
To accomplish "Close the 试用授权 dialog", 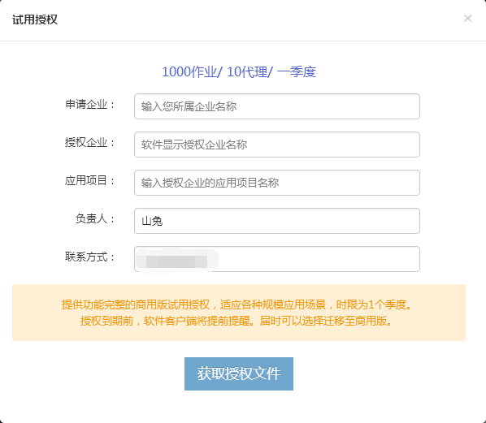I will tap(467, 19).
